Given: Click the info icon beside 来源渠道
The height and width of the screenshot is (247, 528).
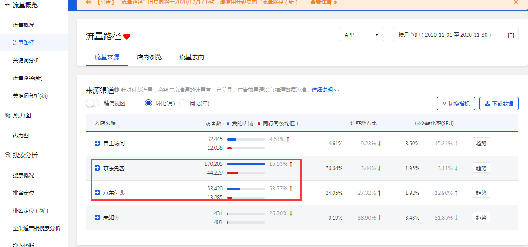Looking at the screenshot, I should (x=117, y=90).
